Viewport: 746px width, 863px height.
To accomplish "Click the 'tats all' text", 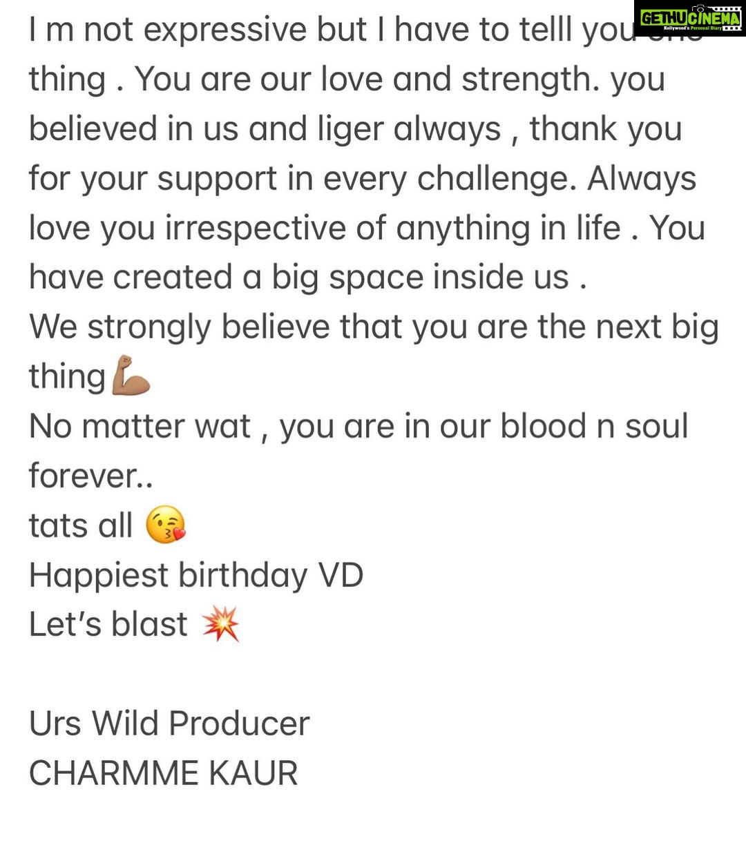I will (81, 525).
